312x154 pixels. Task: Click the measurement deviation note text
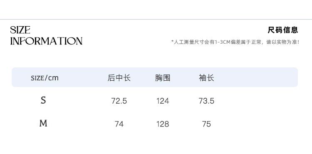click(x=235, y=42)
